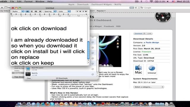190x107 pixels.
Task: Launch Firefox from the Dock
Action: pyautogui.click(x=47, y=104)
